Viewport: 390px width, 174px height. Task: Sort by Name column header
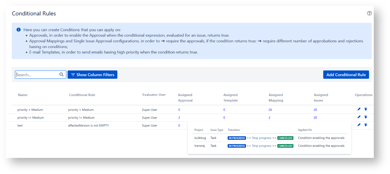click(23, 95)
